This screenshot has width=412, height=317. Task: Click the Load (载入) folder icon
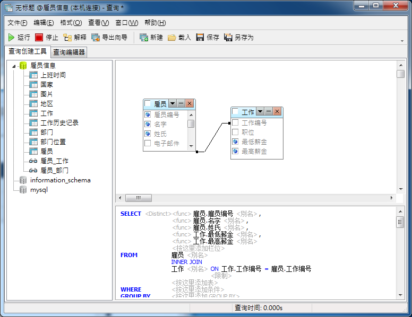tap(172, 38)
